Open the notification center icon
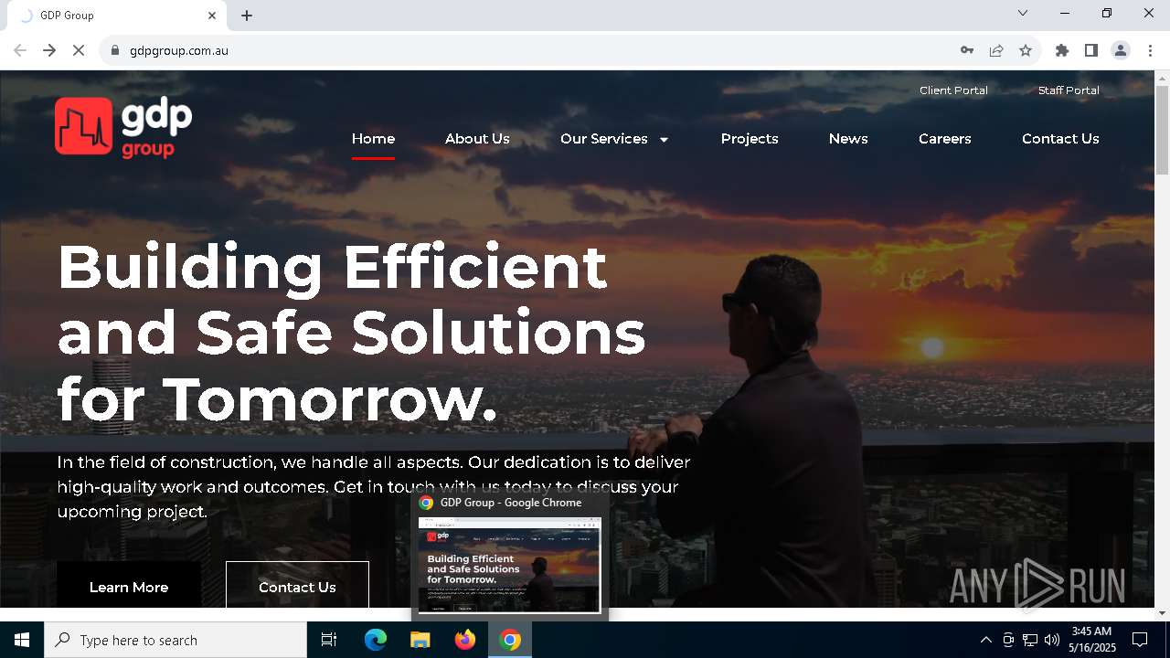Image resolution: width=1170 pixels, height=658 pixels. [1140, 640]
